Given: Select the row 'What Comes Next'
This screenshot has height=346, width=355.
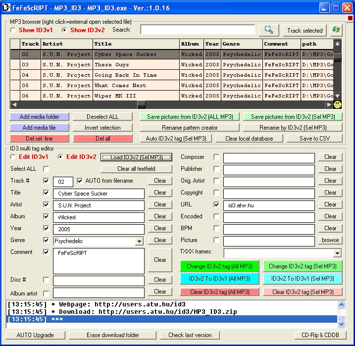Looking at the screenshot, I should 172,86.
